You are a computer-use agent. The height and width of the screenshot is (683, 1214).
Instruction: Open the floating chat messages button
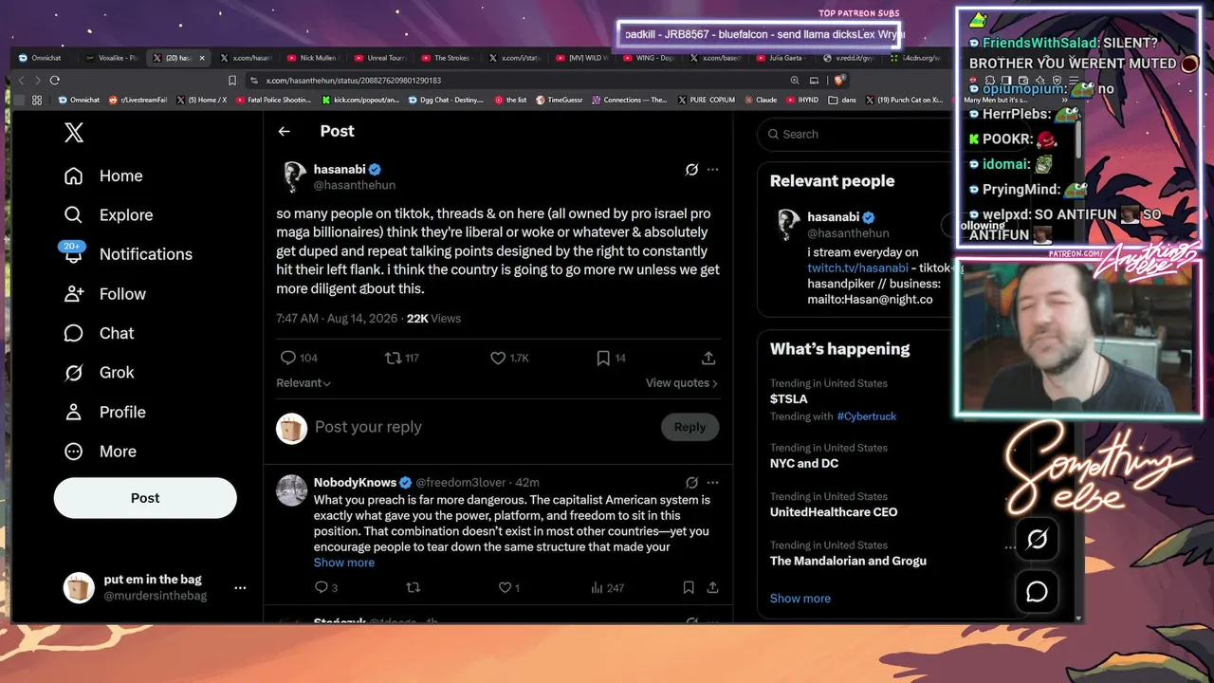point(1037,592)
